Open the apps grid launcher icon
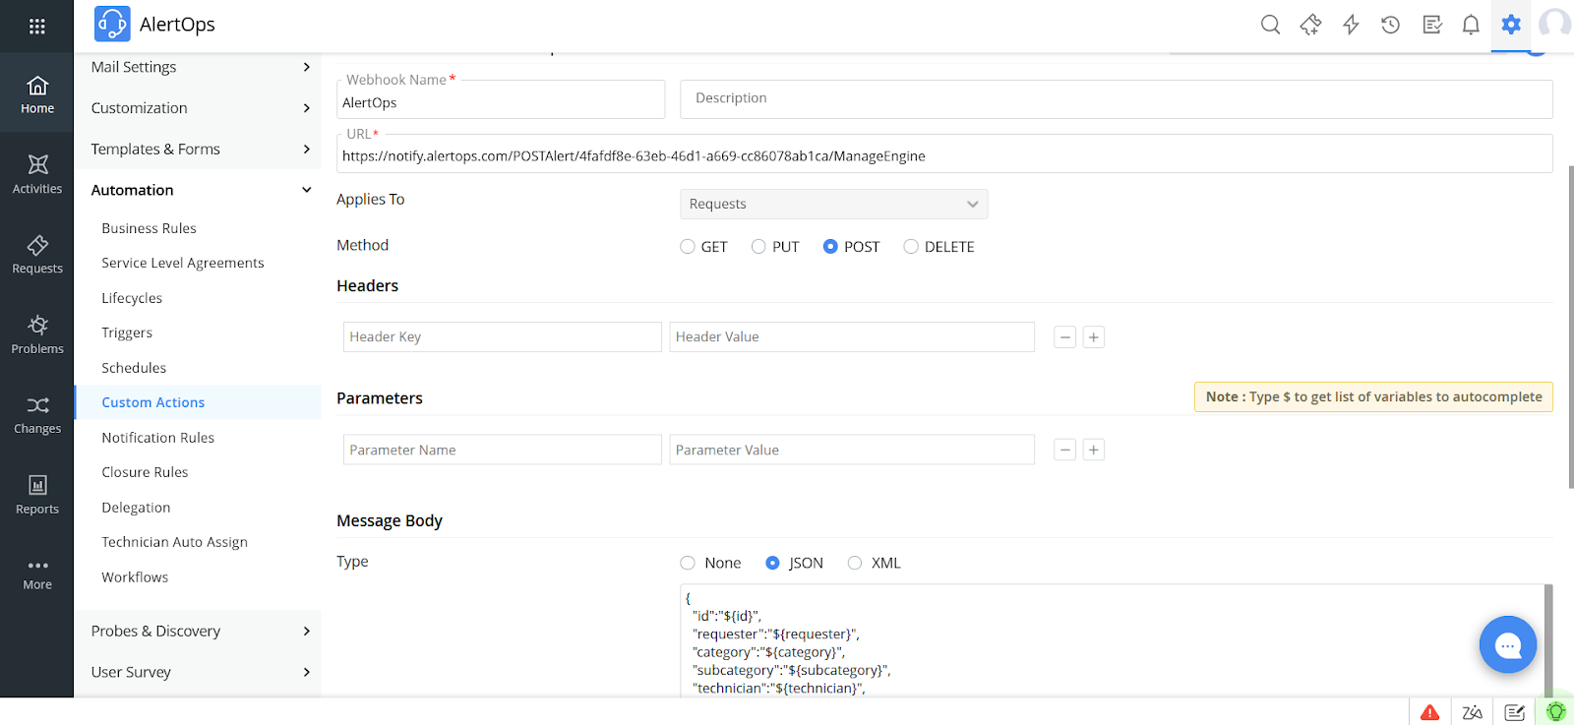Image resolution: width=1574 pixels, height=725 pixels. tap(36, 27)
